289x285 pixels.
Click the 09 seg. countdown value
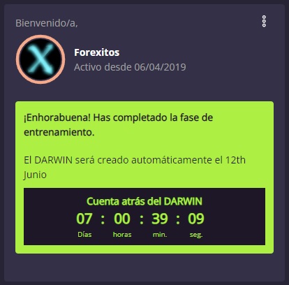click(196, 219)
